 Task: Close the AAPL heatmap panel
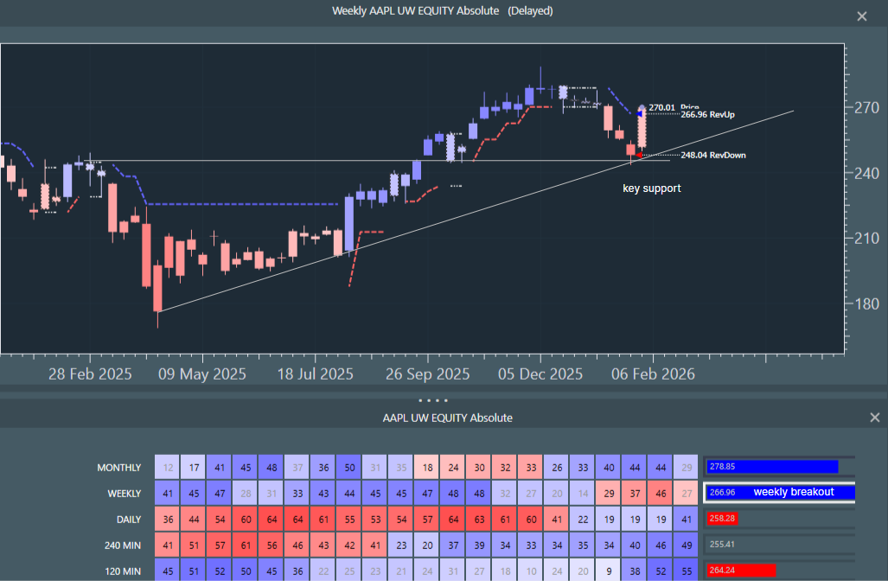[x=875, y=418]
